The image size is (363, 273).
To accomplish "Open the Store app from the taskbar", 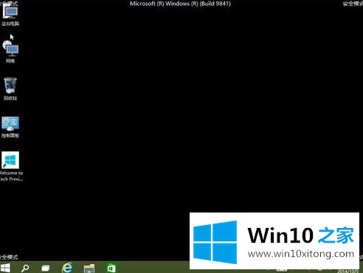I will [111, 268].
